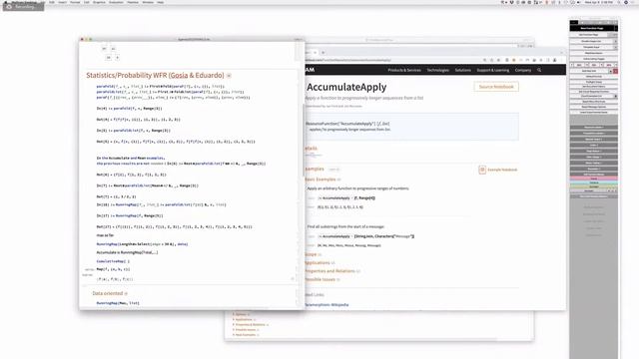Expand Neat Examples in background window
Image resolution: width=639 pixels, height=359 pixels.
pos(246,335)
